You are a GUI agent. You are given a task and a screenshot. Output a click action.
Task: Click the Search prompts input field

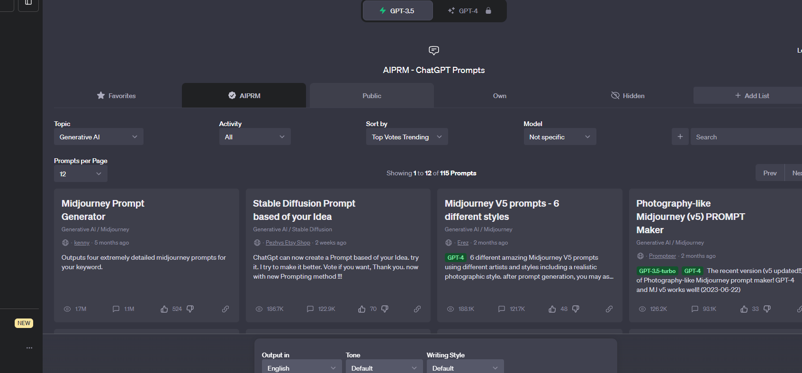(746, 136)
